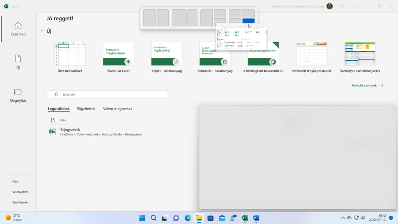Open the Képlet – oktatóanyag template
Viewport: 398px width, 224px height.
(167, 58)
